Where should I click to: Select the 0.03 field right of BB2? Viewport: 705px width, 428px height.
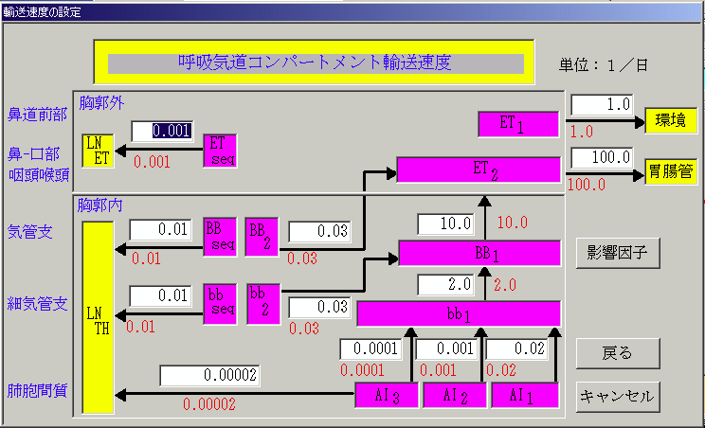320,231
